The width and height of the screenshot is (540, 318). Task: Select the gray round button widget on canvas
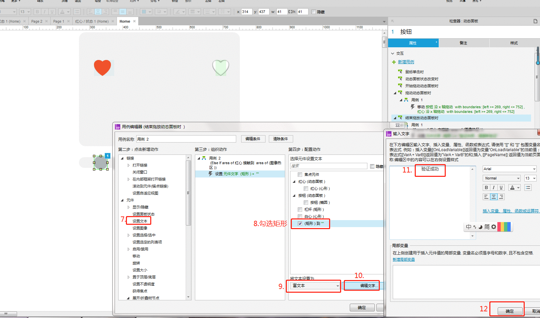pos(101,162)
